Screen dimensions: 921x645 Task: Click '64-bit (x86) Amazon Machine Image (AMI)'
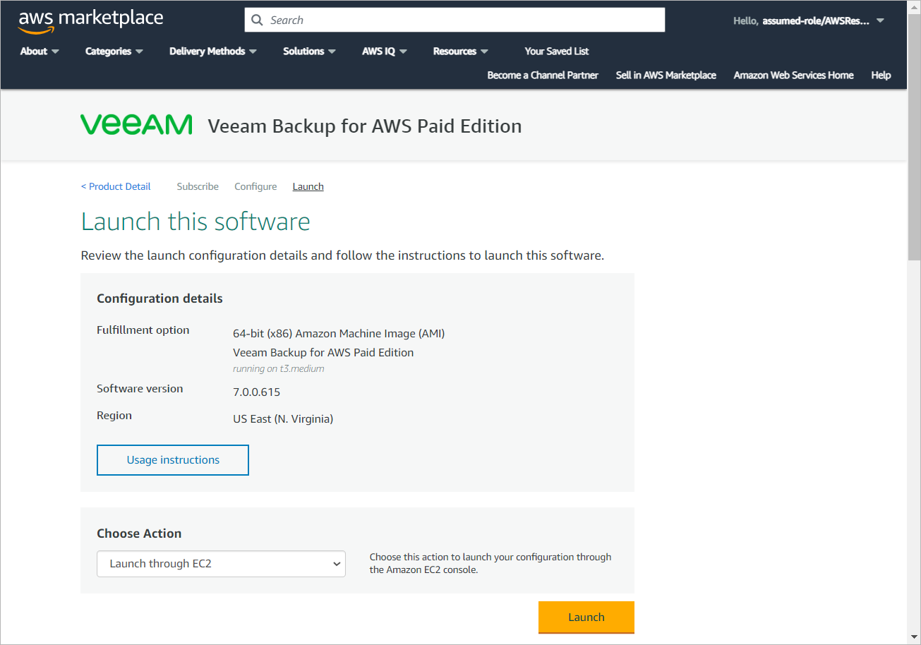339,334
